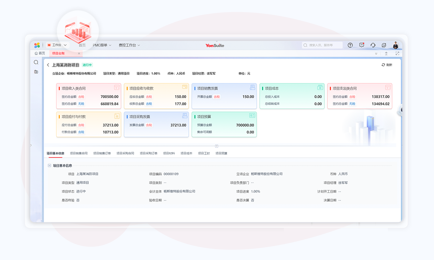Click the left sidebar search icon

coord(36,62)
